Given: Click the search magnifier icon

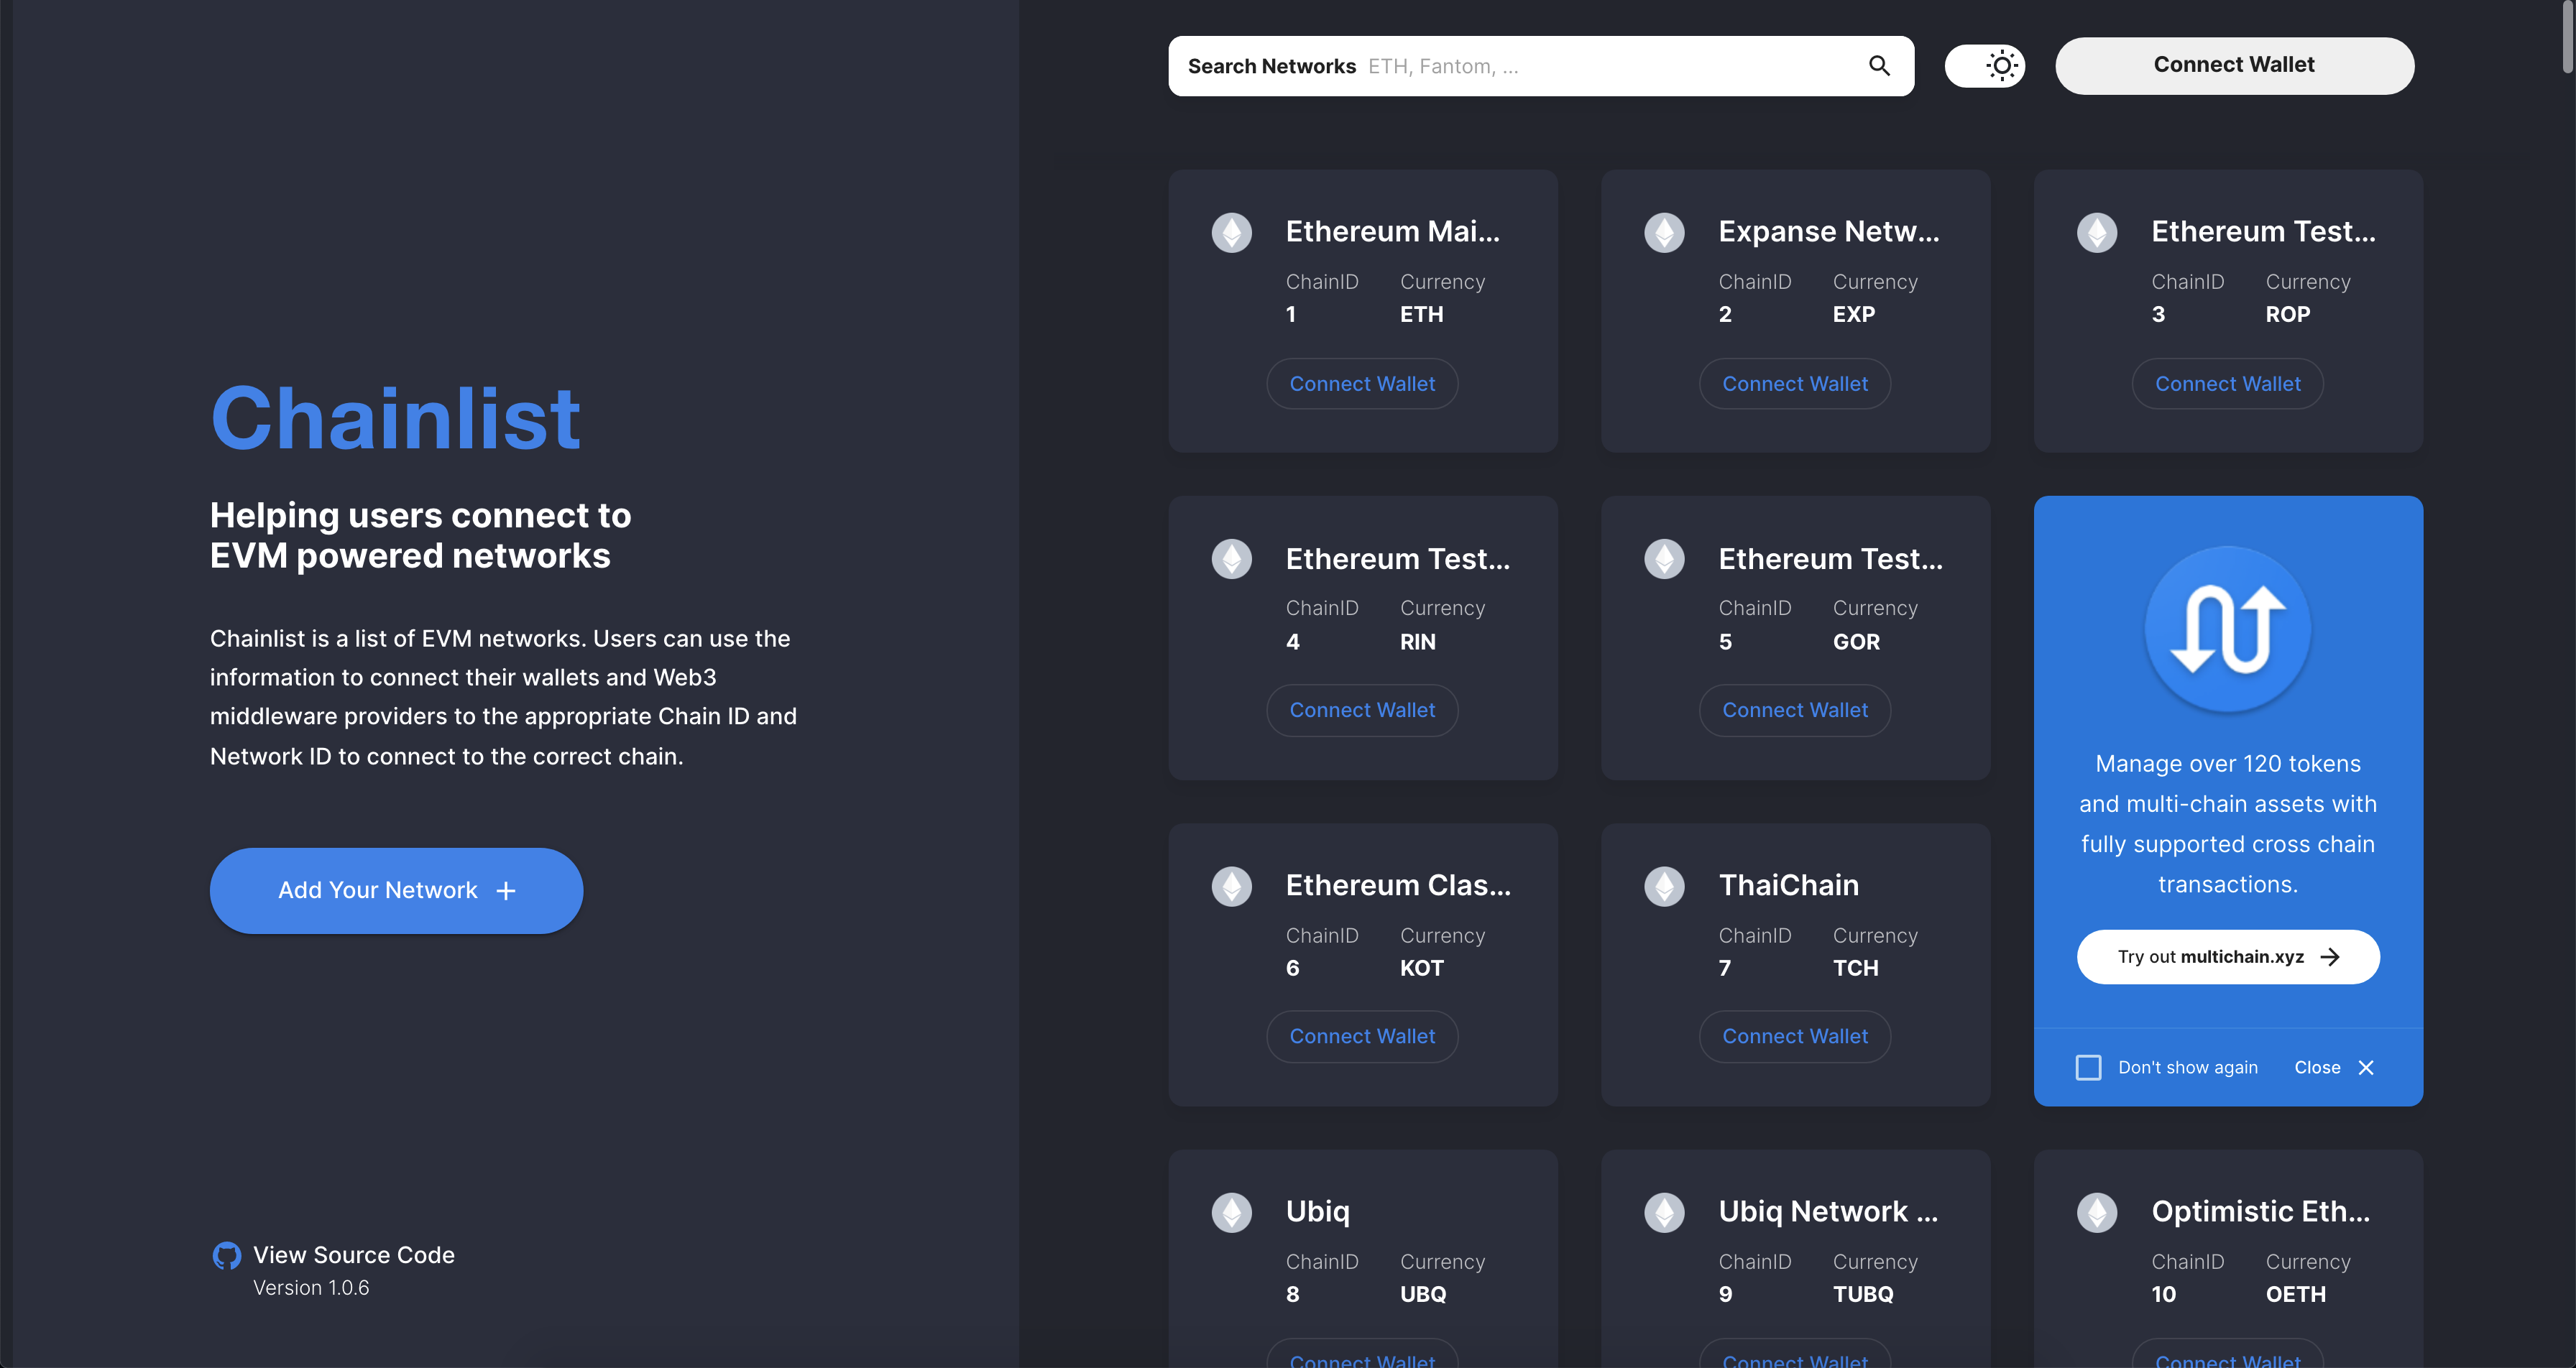Looking at the screenshot, I should (x=1879, y=66).
